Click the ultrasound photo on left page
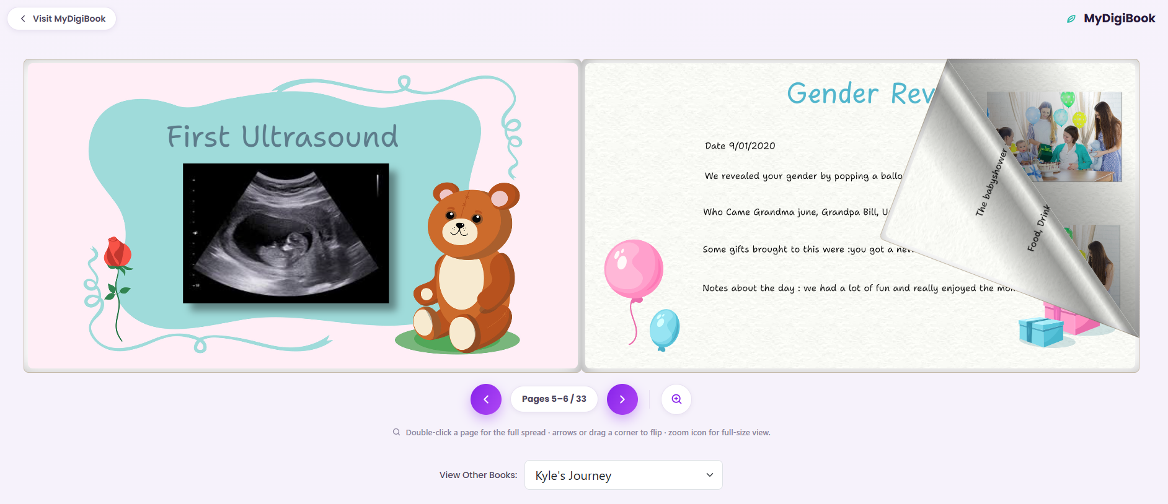This screenshot has width=1168, height=504. 286,233
